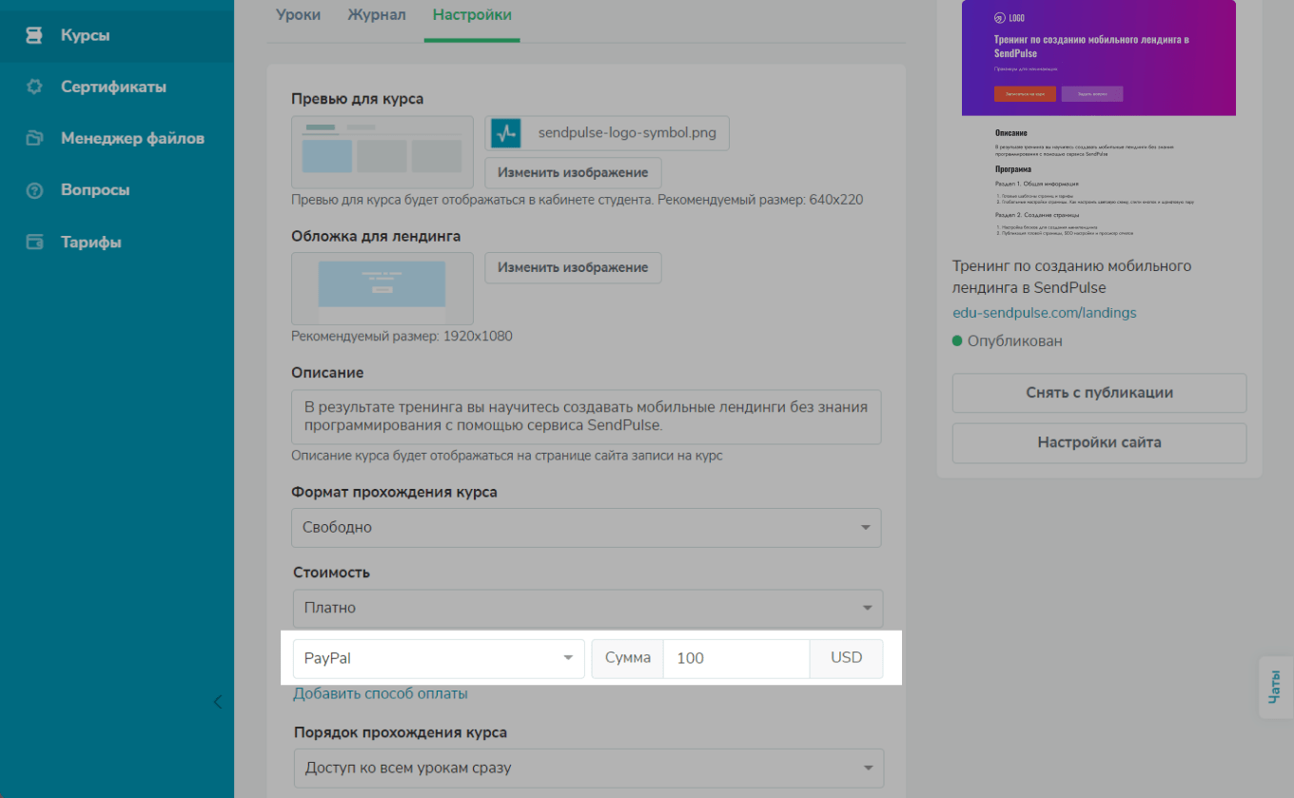Click the course title under the preview
The width and height of the screenshot is (1294, 798).
pos(1071,277)
